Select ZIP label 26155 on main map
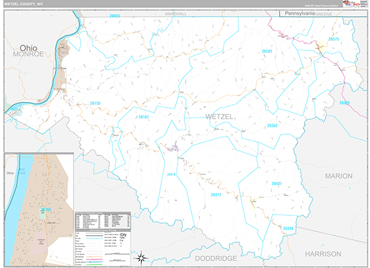 pos(95,103)
